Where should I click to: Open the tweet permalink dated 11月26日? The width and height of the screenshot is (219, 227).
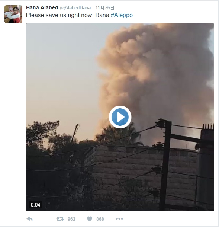(105, 8)
